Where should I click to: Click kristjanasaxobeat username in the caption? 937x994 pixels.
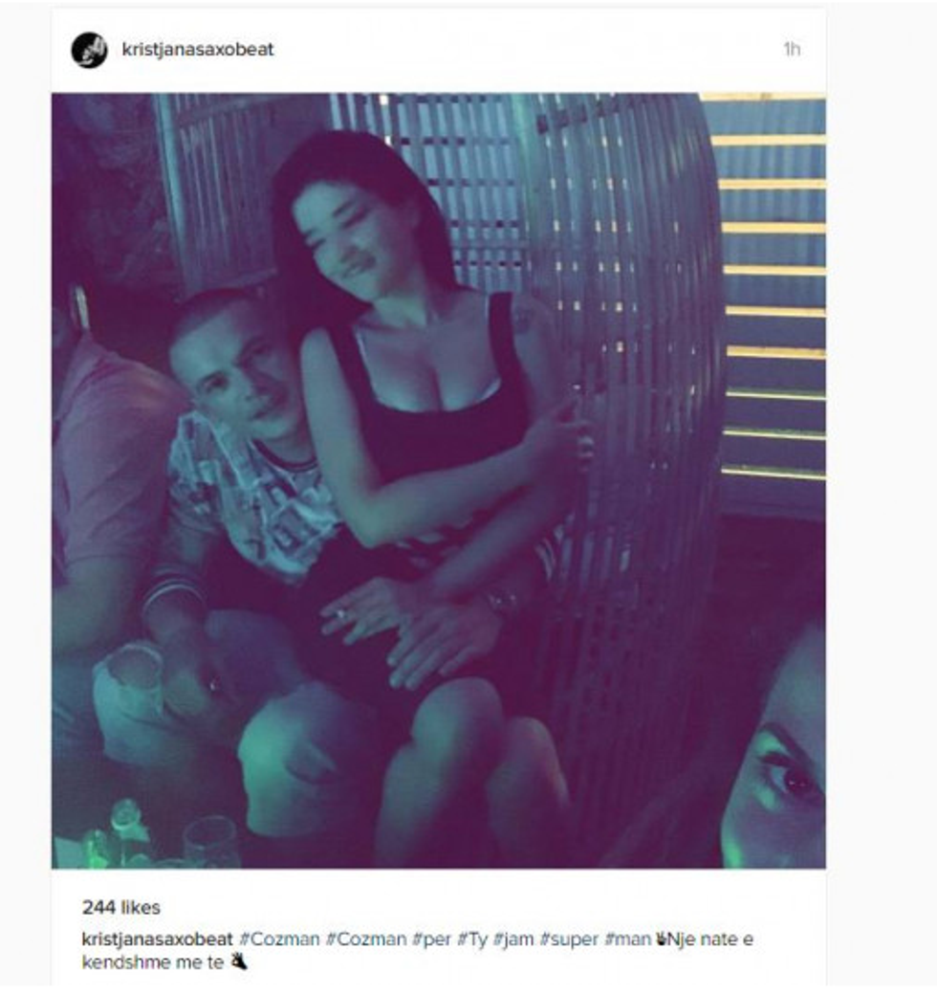pos(157,939)
